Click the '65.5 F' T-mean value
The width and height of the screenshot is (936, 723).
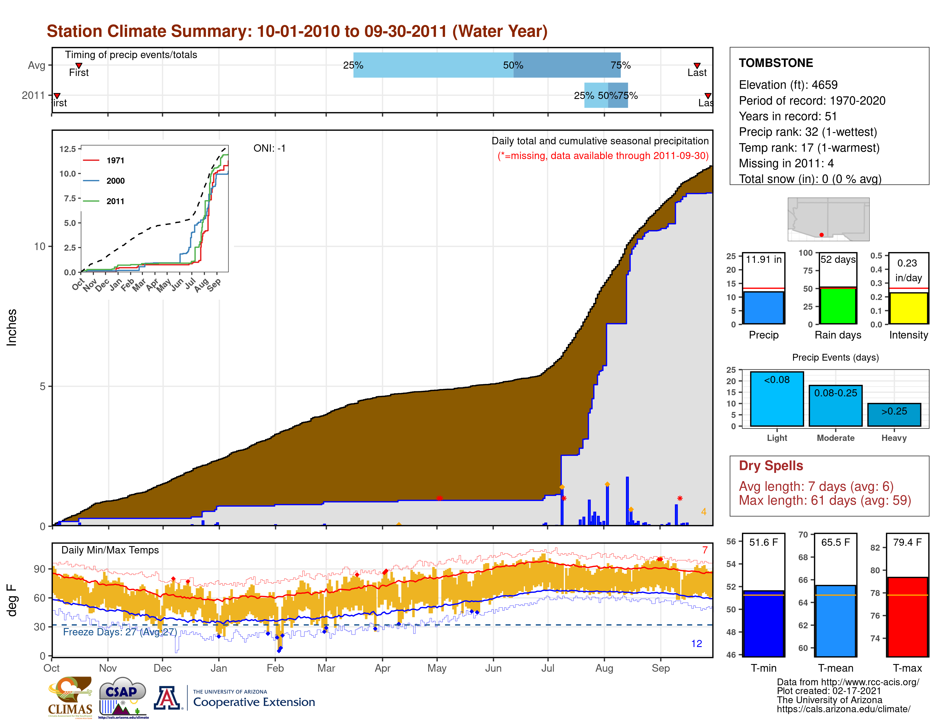(x=836, y=542)
